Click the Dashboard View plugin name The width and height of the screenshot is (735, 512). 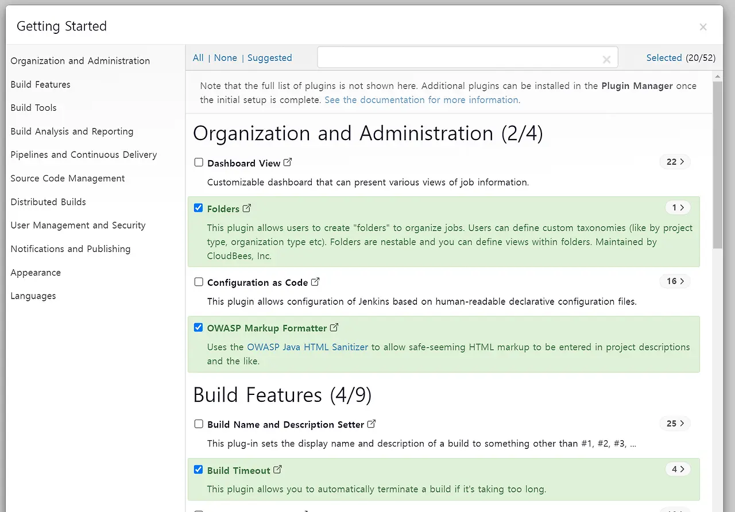(x=244, y=164)
